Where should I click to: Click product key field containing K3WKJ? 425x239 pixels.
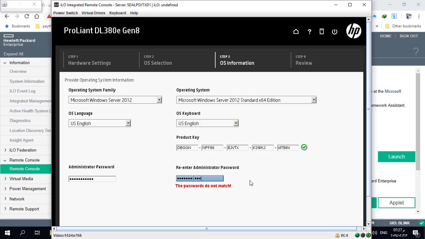pyautogui.click(x=263, y=148)
